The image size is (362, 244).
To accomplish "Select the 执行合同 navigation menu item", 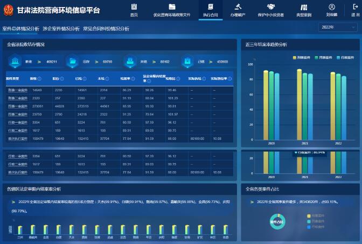I will (211, 10).
